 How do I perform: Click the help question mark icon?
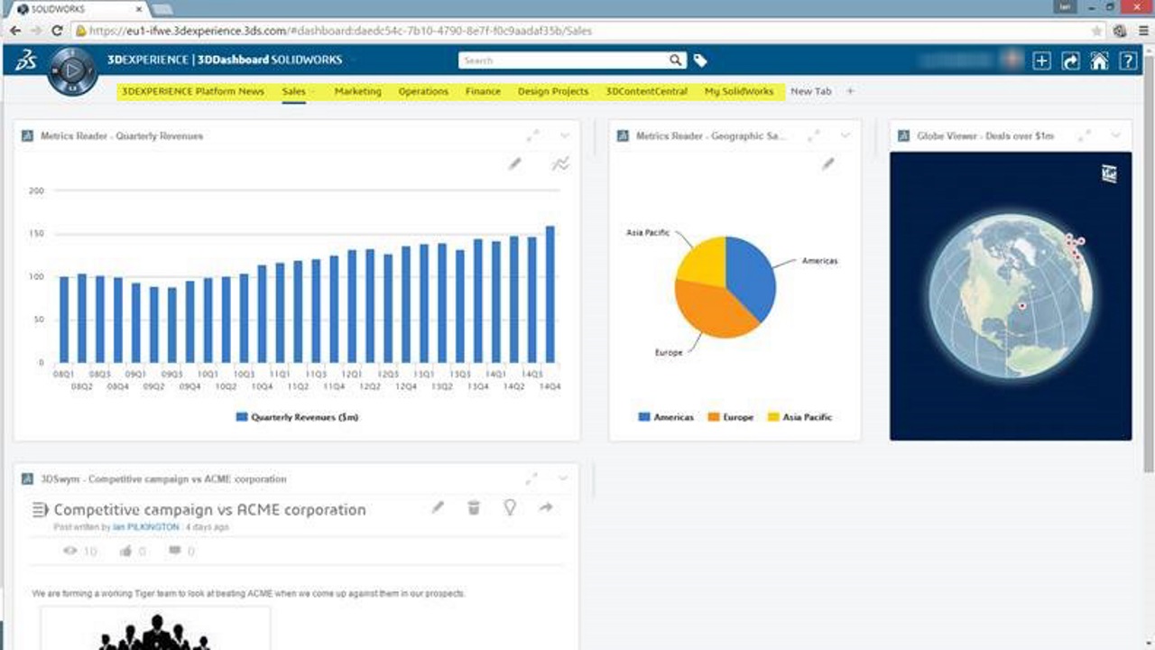point(1128,60)
